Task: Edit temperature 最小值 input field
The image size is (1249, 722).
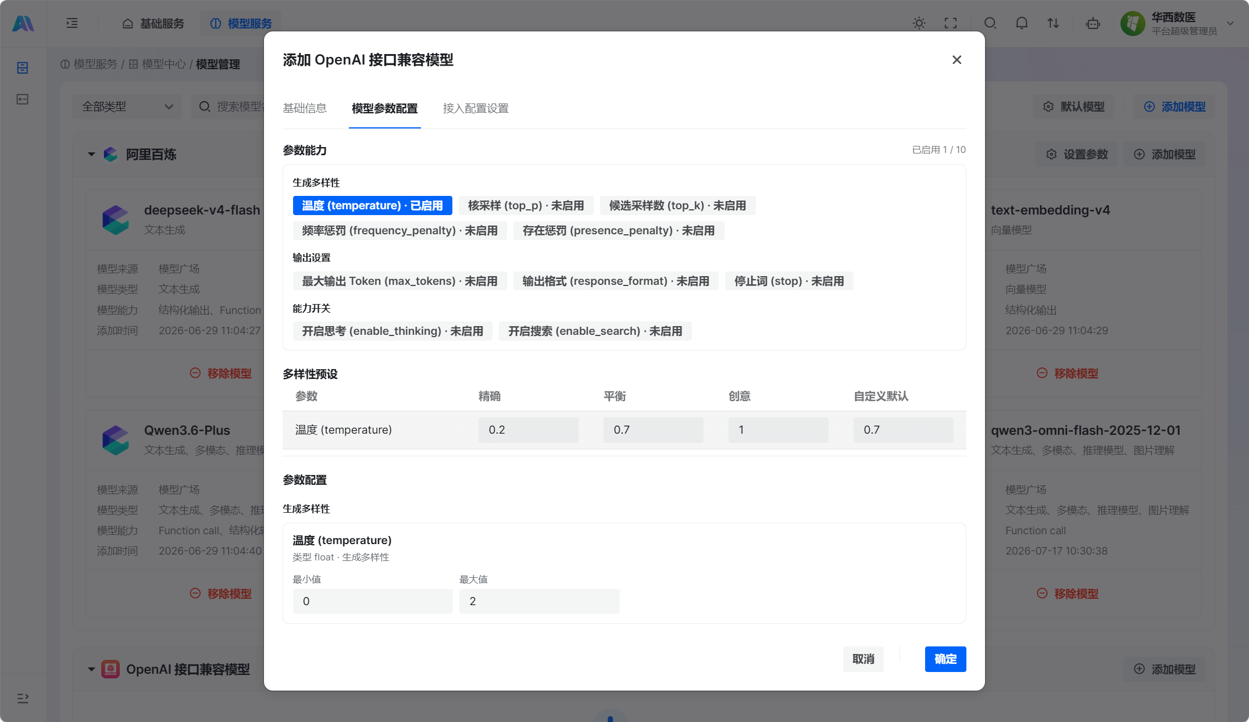Action: pos(373,601)
